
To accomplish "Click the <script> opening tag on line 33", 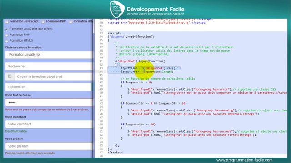I will tap(114, 33).
